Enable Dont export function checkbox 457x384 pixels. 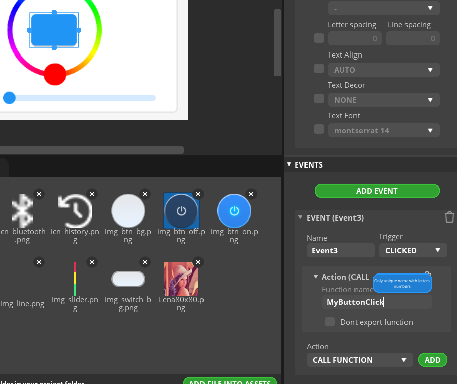coord(330,322)
